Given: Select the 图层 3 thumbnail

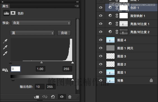Looking at the screenshot, I should pos(110,56).
